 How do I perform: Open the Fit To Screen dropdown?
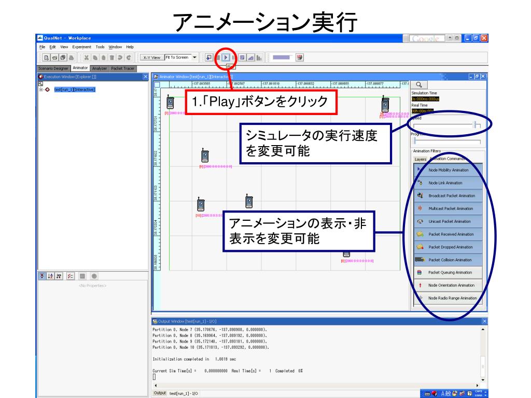click(194, 58)
